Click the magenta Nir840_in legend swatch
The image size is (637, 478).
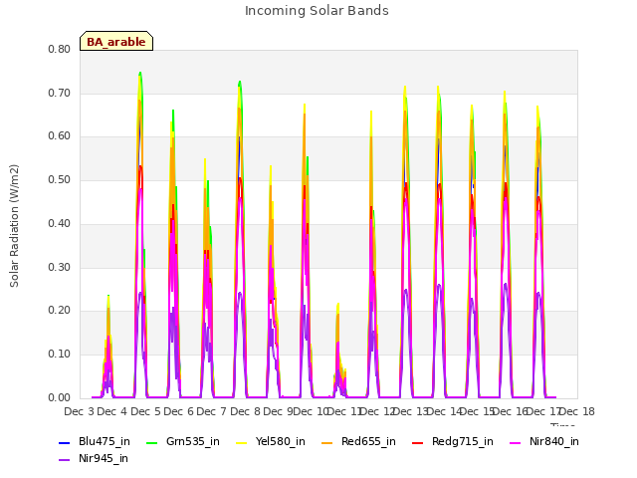(x=515, y=442)
